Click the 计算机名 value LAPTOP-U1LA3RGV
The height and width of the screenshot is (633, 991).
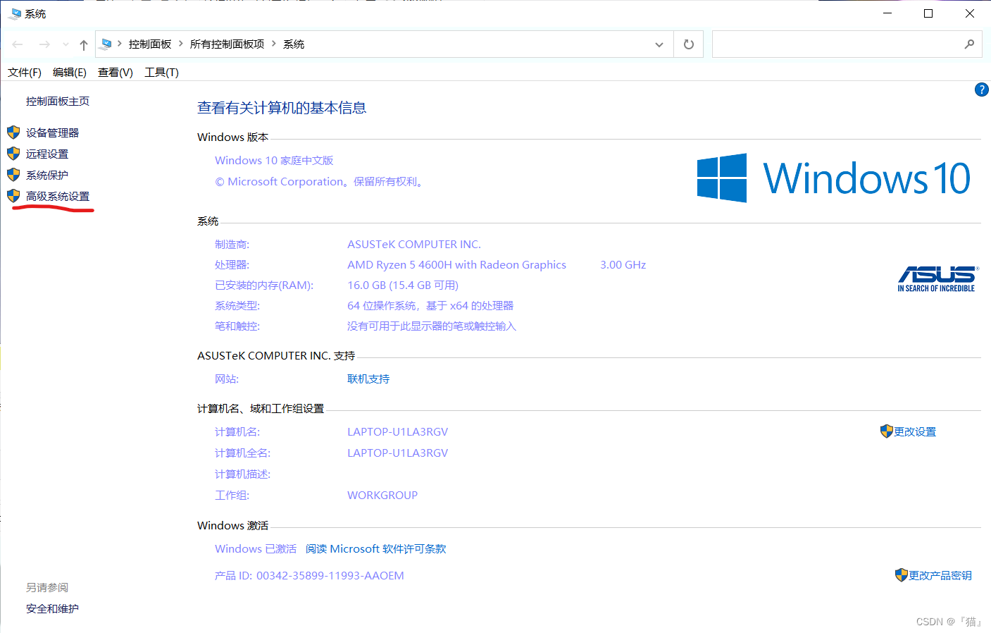coord(398,432)
